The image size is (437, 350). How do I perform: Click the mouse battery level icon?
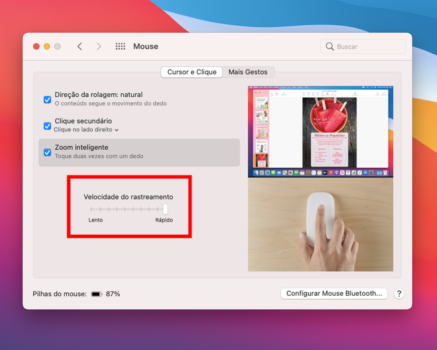pos(97,294)
